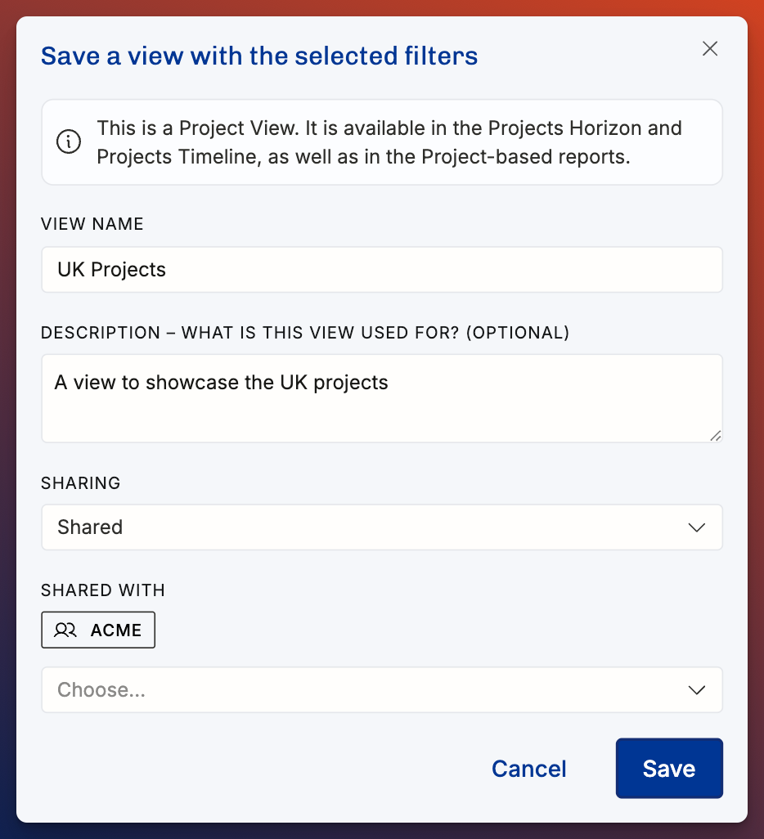764x839 pixels.
Task: Click the description box resize handle
Action: 715,436
